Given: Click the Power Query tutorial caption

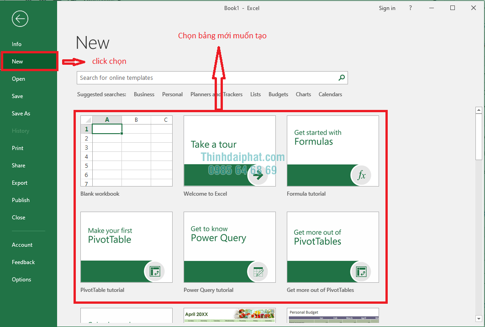Looking at the screenshot, I should 208,290.
